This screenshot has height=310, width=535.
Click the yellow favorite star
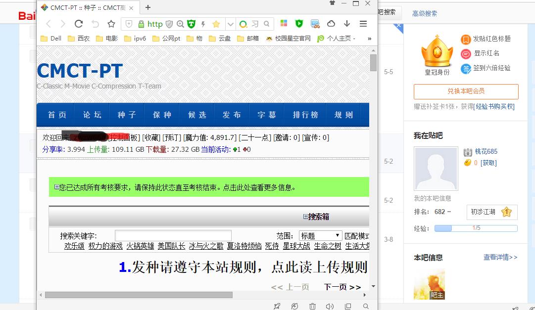click(216, 24)
